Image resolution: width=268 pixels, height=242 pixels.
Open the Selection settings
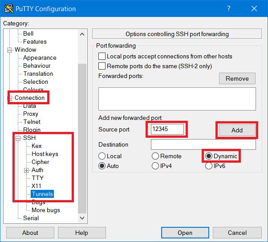[36, 82]
